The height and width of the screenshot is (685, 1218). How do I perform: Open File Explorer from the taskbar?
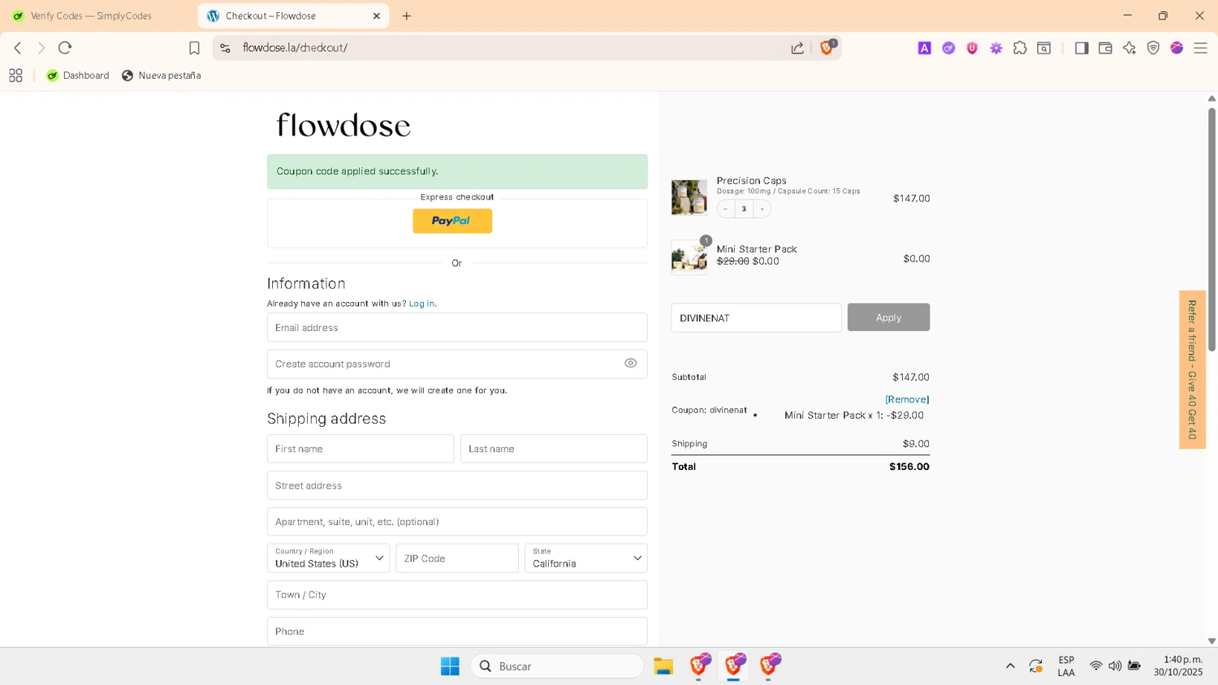tap(663, 666)
